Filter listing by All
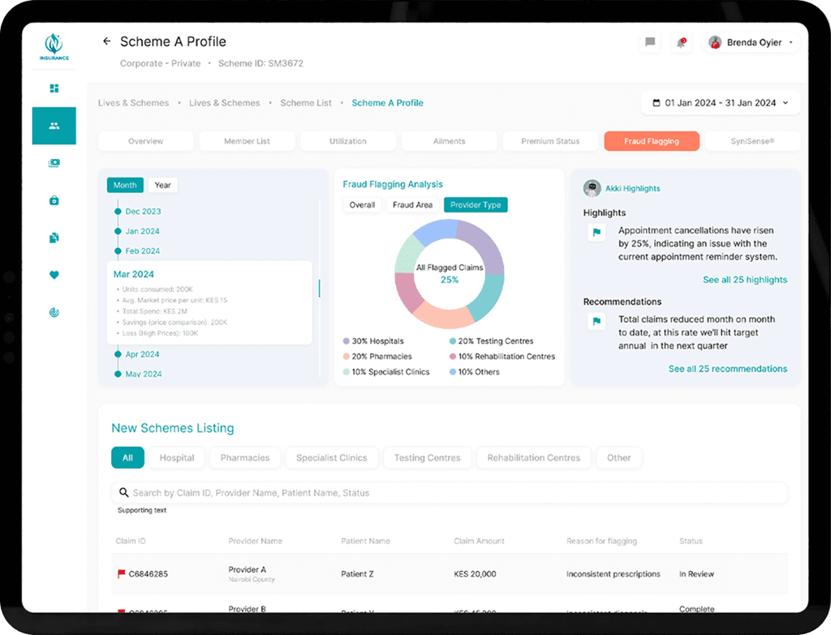Screen dimensions: 831x635 (x=127, y=457)
